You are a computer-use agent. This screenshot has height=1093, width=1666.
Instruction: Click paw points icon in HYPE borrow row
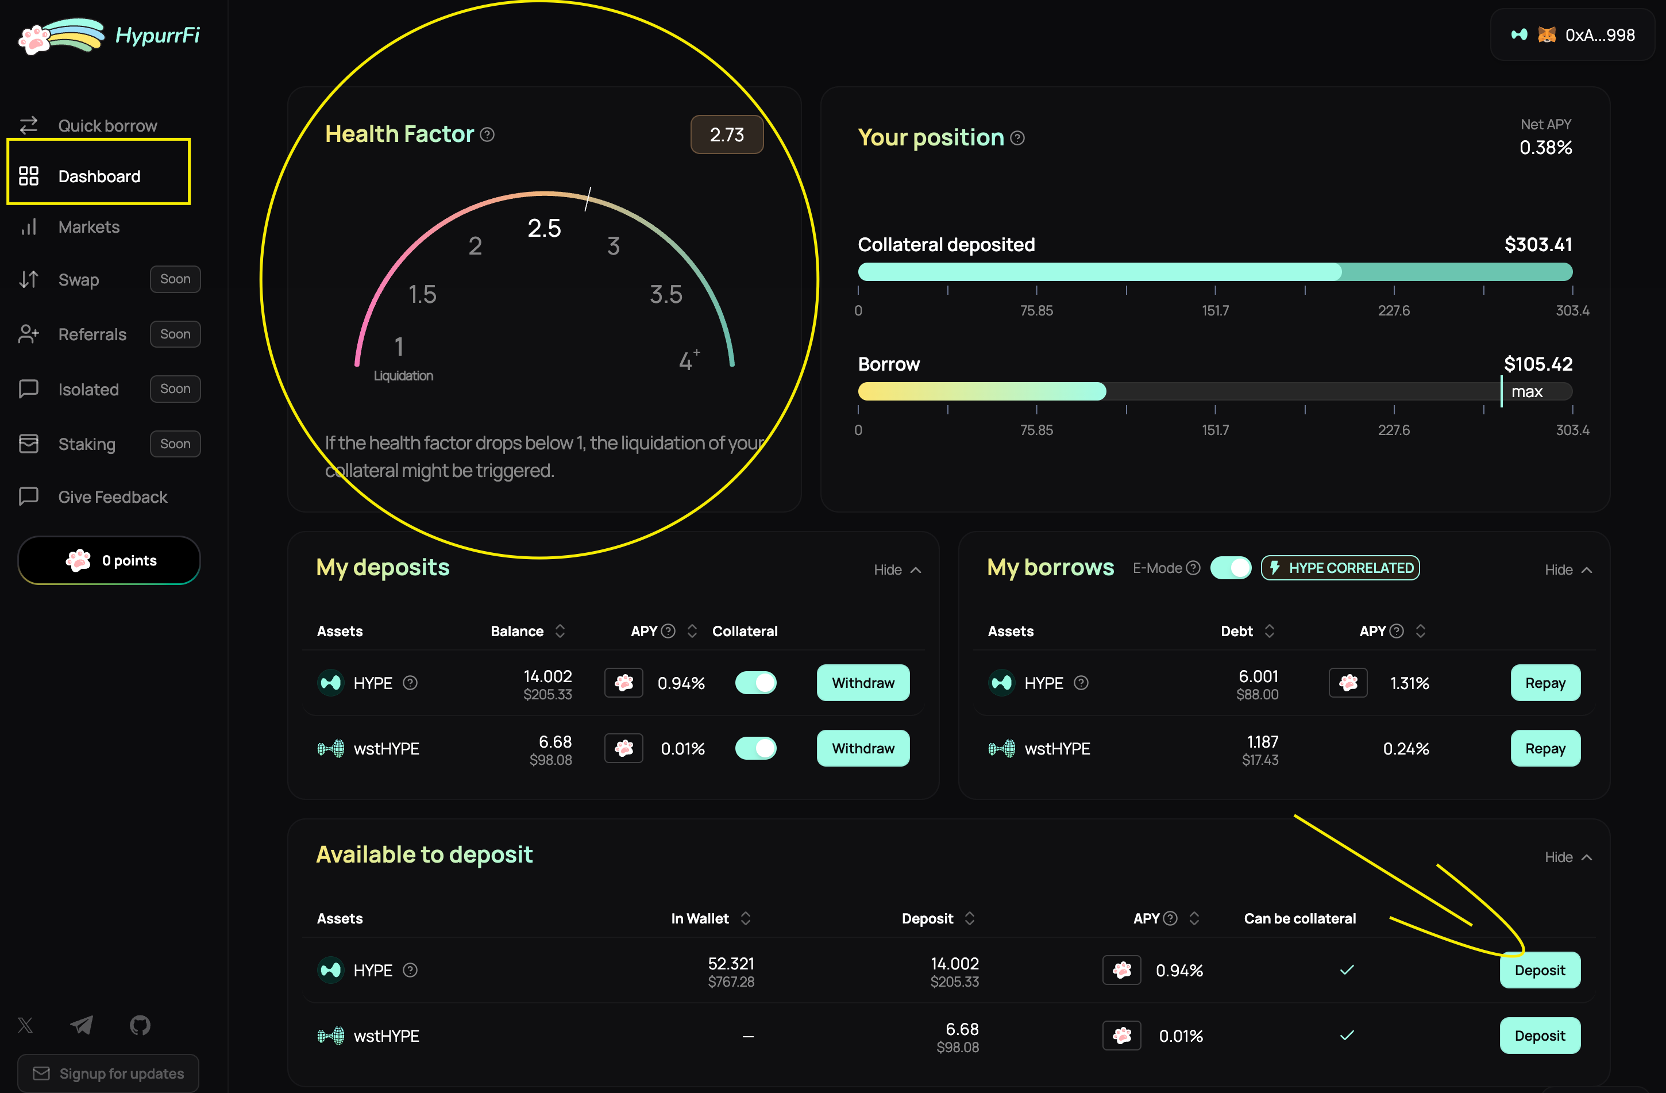pyautogui.click(x=1348, y=683)
